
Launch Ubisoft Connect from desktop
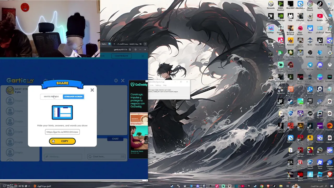tap(310, 5)
